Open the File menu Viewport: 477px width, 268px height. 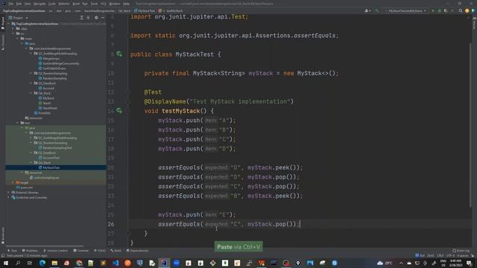11,4
